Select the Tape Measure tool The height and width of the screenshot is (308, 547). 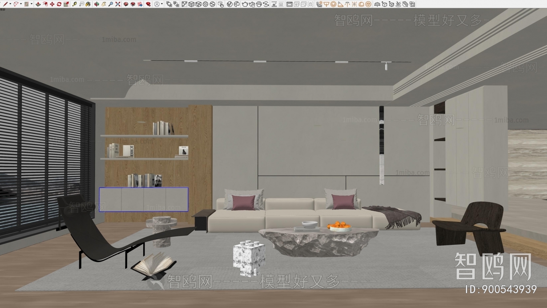[75, 4]
